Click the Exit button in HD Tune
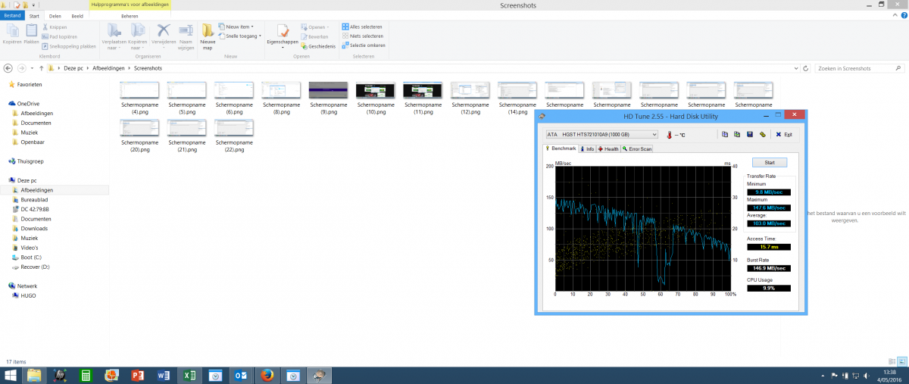 [784, 135]
